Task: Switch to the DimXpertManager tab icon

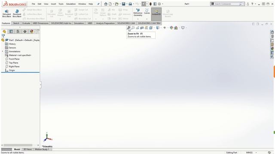Action: (25, 31)
